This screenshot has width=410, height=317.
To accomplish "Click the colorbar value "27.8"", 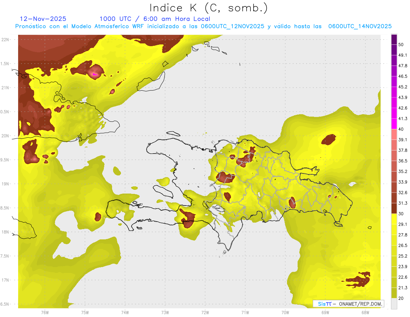I will (x=403, y=235).
